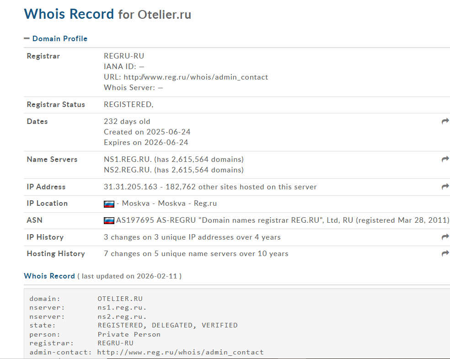450x359 pixels.
Task: Click the Russian flag in the ASN row
Action: [x=109, y=220]
